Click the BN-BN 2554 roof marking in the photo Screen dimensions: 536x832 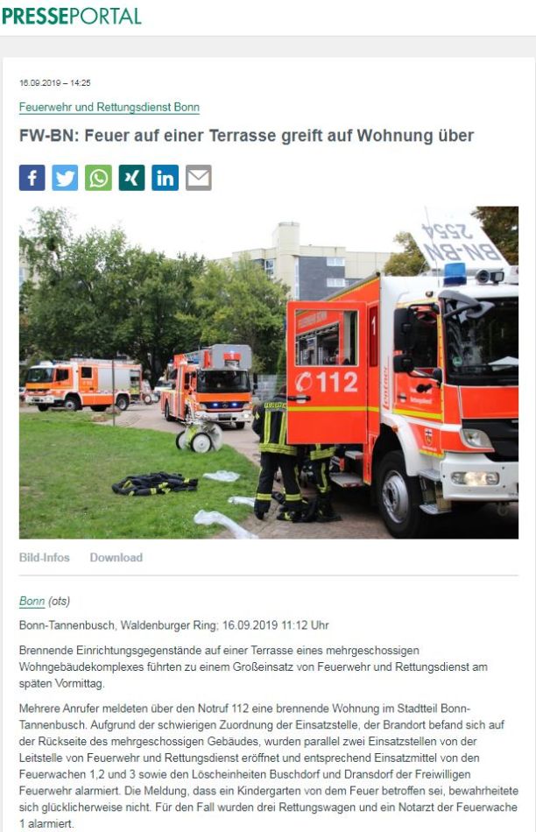coord(460,240)
